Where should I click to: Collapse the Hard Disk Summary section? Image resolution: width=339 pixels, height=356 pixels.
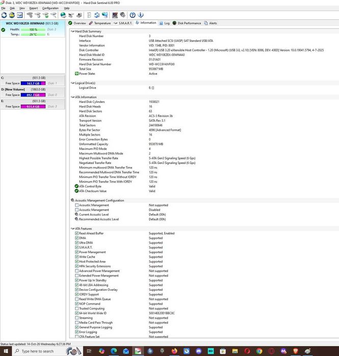tap(73, 32)
